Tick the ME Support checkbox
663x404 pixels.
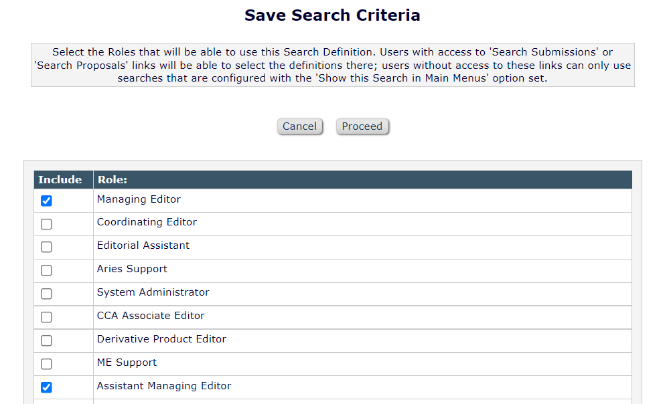pos(46,364)
